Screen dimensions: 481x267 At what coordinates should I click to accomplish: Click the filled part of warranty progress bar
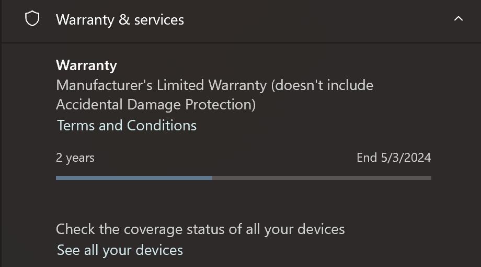(x=133, y=178)
